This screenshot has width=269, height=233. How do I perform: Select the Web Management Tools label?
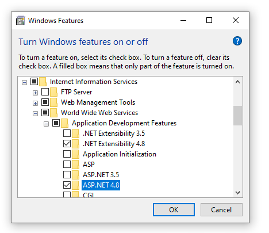pyautogui.click(x=98, y=102)
